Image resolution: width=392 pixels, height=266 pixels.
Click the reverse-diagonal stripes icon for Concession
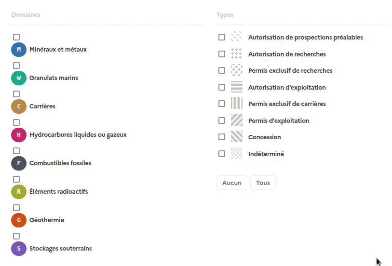236,137
